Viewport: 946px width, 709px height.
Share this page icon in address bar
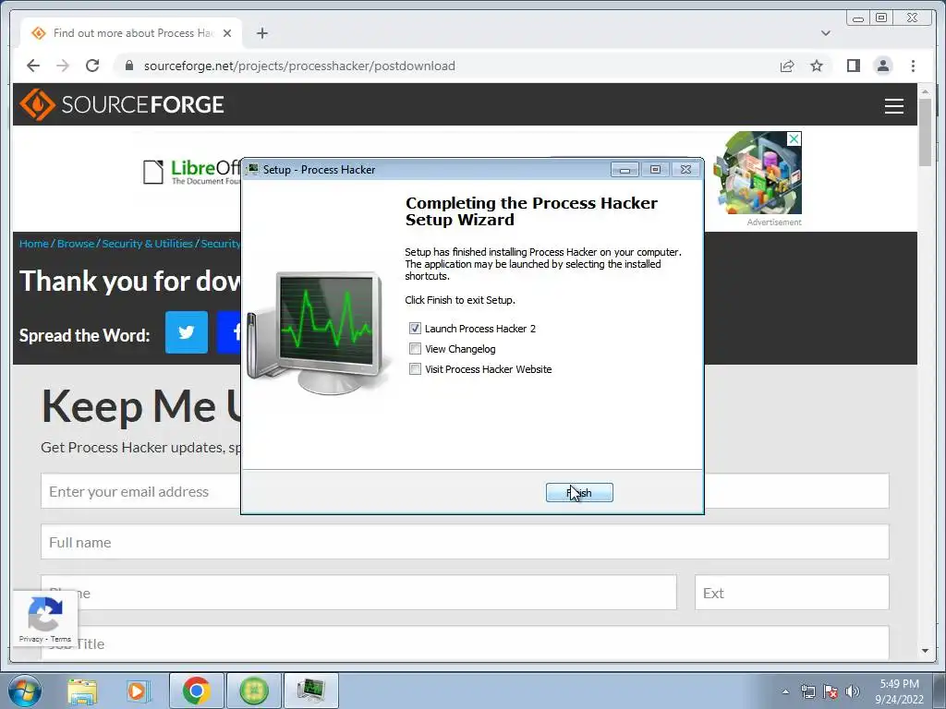click(787, 66)
